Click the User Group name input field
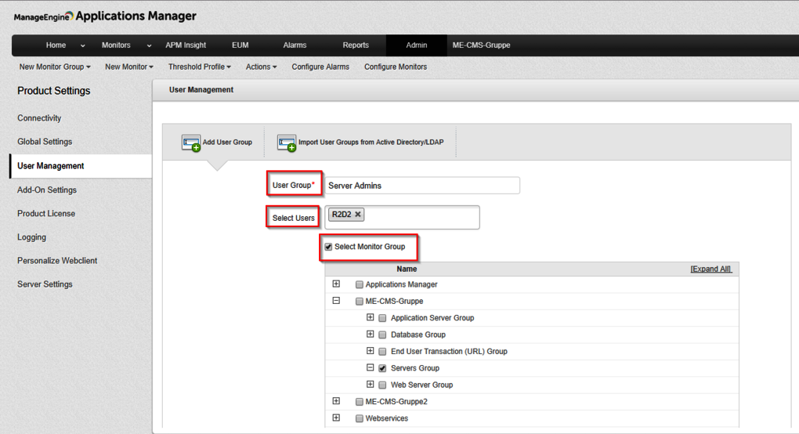 pos(422,186)
